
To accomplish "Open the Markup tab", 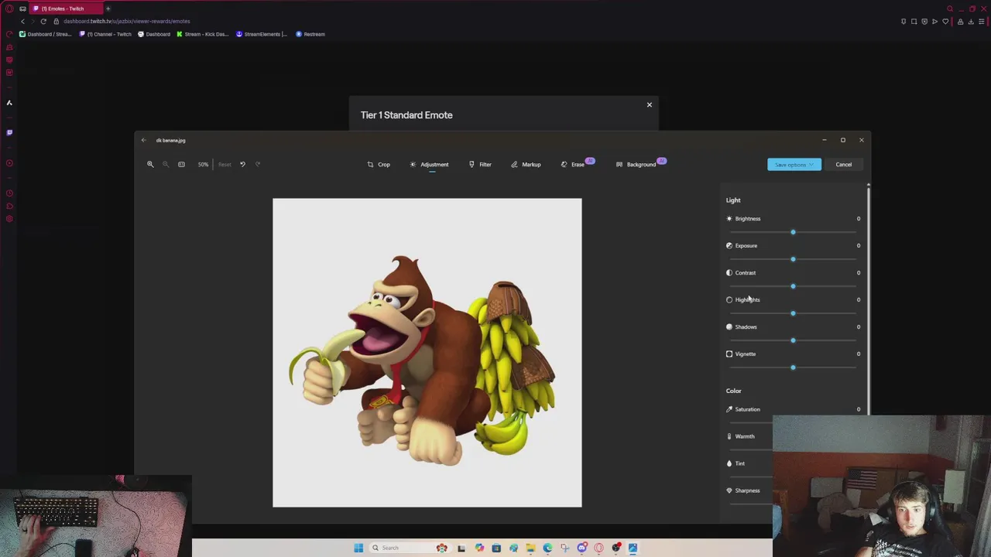I will [526, 164].
